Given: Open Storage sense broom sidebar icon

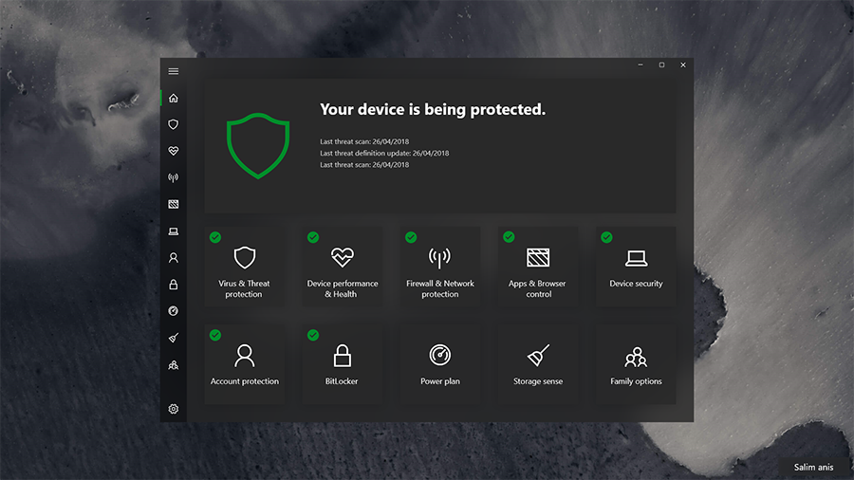Looking at the screenshot, I should pos(174,338).
